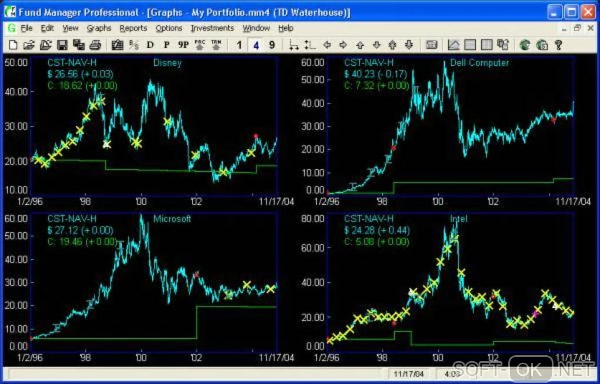This screenshot has height=384, width=600.
Task: Open the Help menu
Action: pos(285,28)
